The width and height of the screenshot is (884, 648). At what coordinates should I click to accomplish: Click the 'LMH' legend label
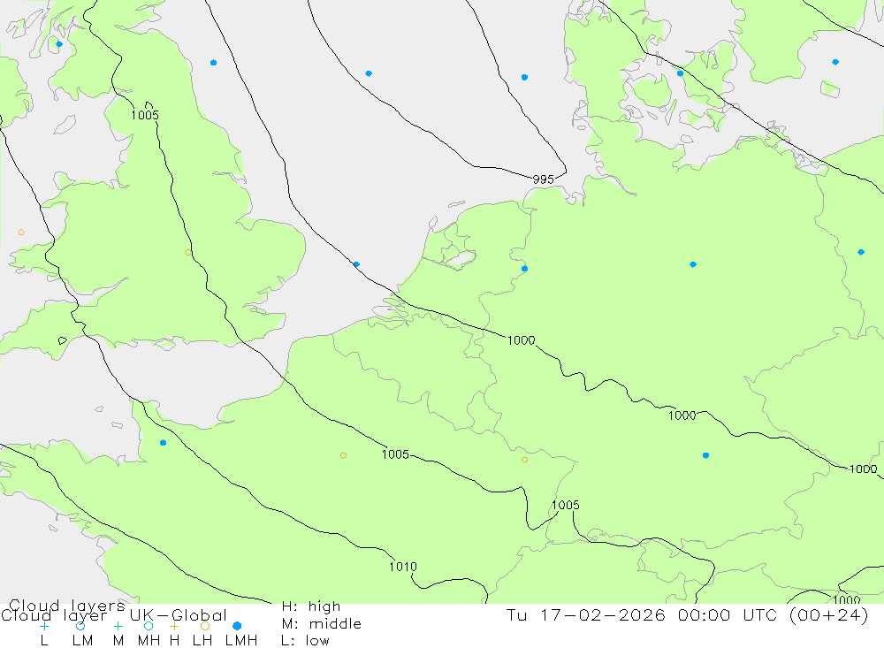[241, 641]
